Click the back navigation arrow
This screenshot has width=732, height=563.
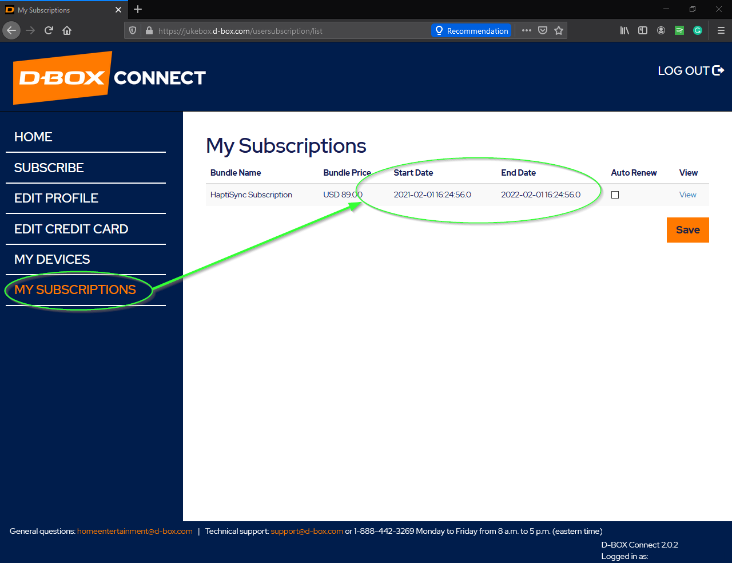[x=11, y=30]
